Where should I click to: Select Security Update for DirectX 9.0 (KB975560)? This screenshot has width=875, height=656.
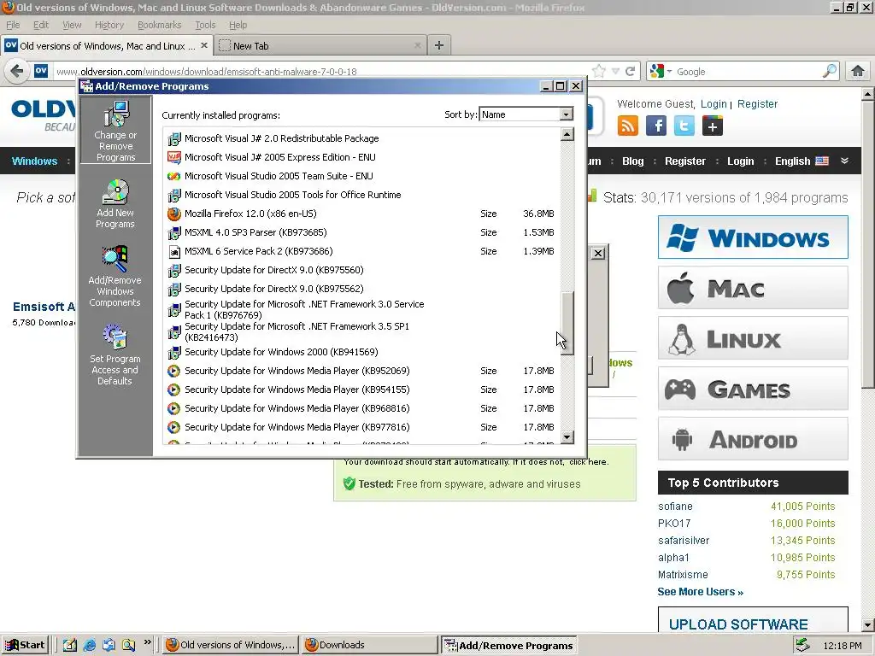[361, 270]
